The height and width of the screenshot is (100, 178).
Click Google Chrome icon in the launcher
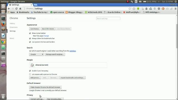(x=3, y=42)
